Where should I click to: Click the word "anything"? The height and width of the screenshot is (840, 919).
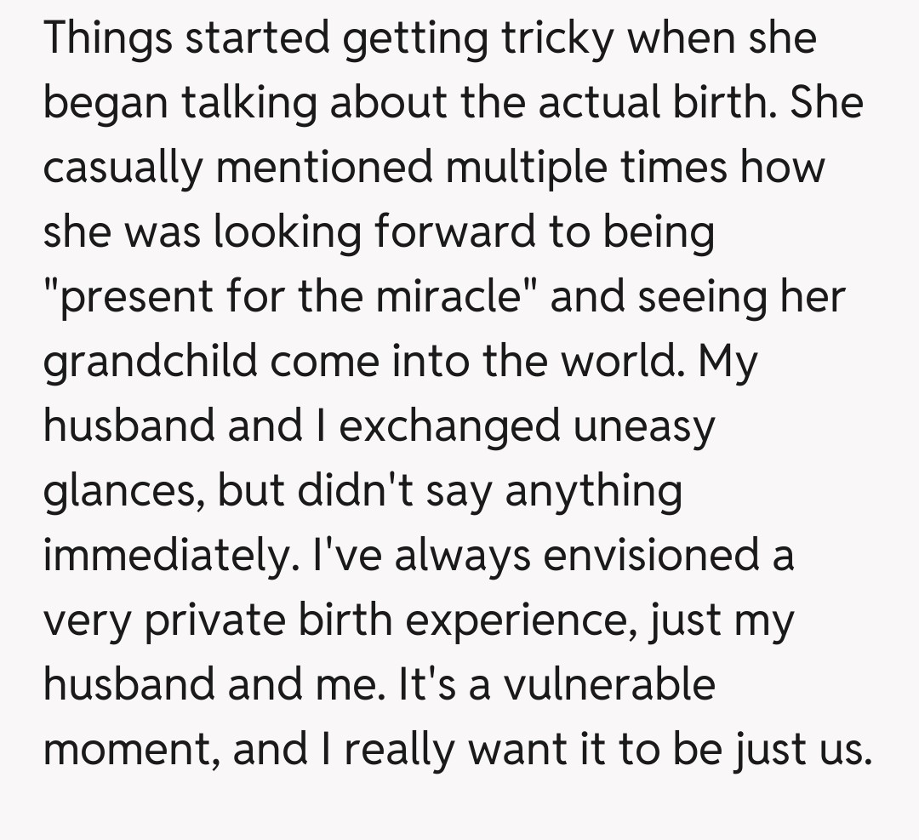click(x=594, y=492)
